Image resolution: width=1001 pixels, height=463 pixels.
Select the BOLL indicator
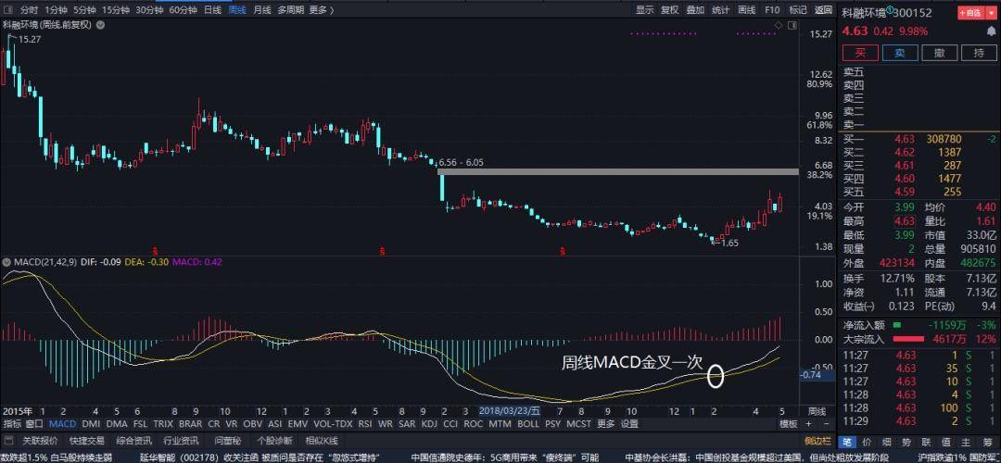point(528,423)
